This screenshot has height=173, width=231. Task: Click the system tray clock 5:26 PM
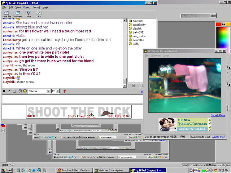[224, 170]
